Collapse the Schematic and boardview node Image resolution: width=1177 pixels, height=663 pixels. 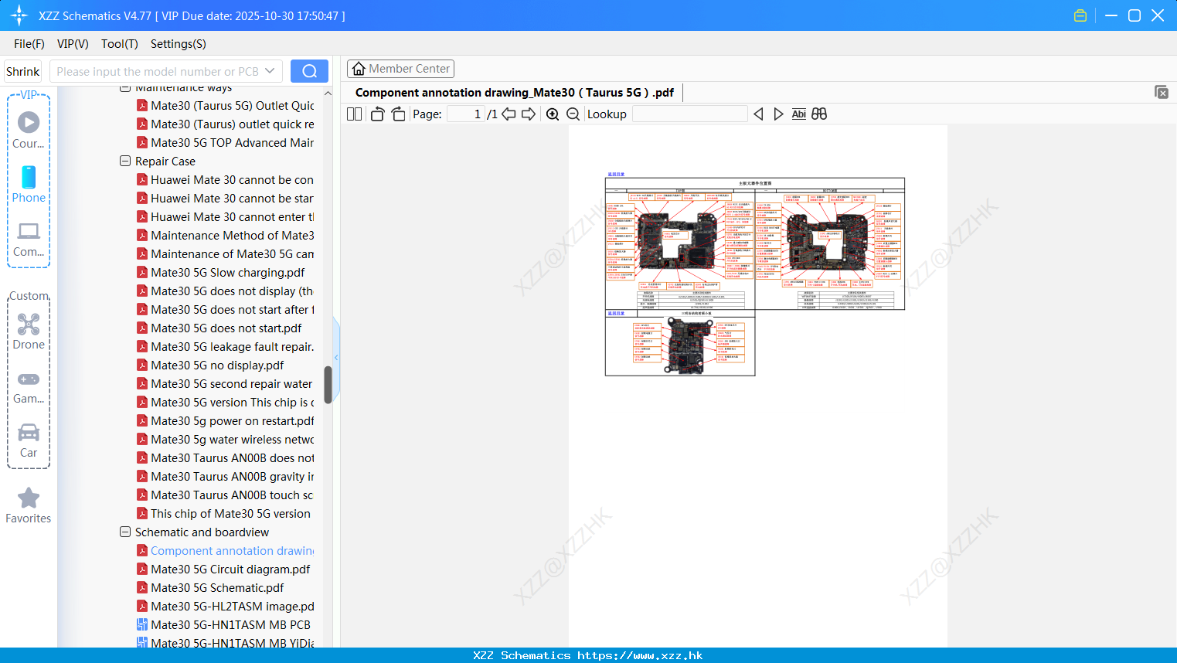tap(125, 532)
